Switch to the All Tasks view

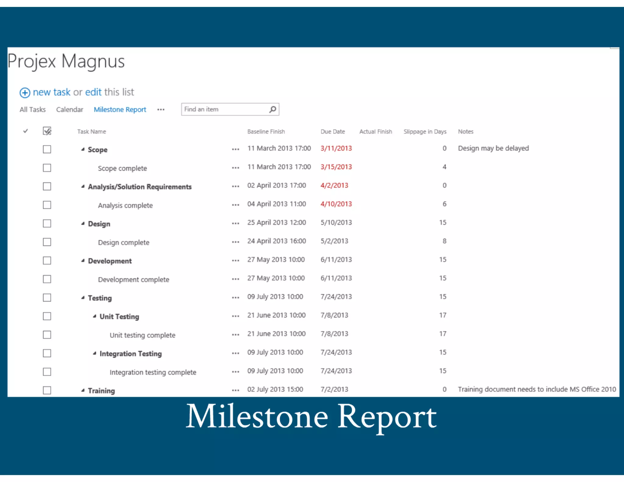click(33, 110)
